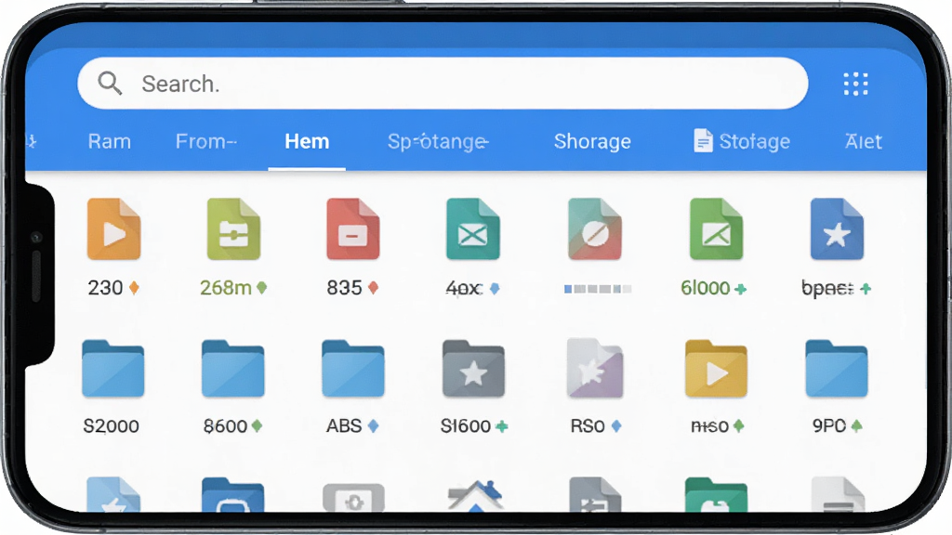Screen dimensions: 952x535
Task: Open the green archive file labeled 268m
Action: coord(233,229)
